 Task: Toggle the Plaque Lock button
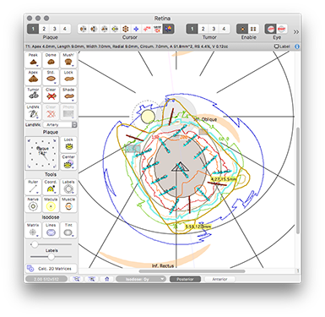(x=68, y=145)
